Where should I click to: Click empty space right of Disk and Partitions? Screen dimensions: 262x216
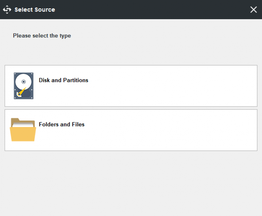click(175, 86)
